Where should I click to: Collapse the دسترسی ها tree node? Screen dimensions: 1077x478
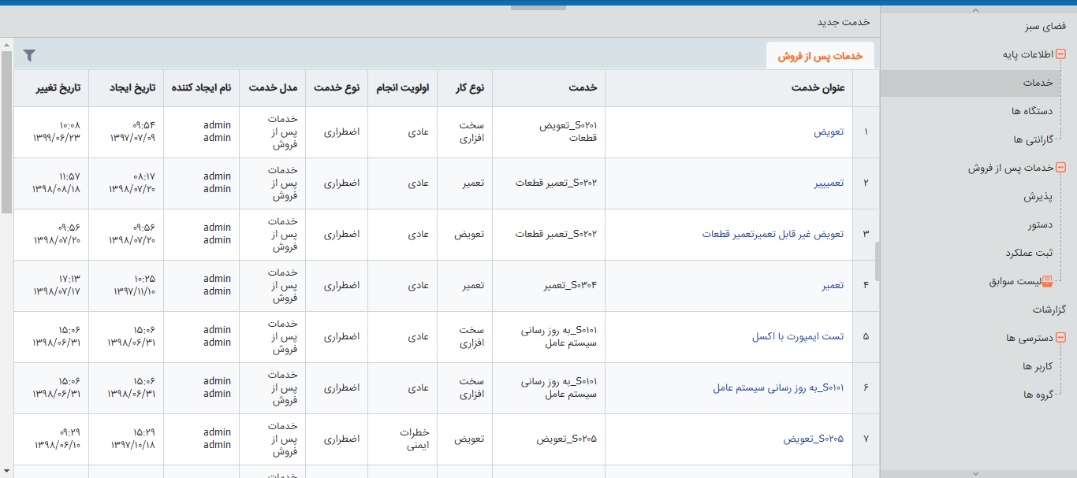click(1060, 338)
